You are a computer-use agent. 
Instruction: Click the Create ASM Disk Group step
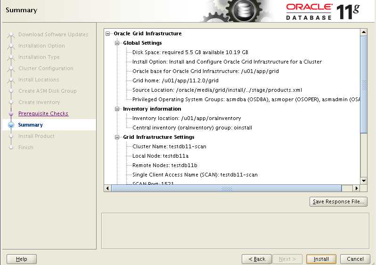pos(48,91)
